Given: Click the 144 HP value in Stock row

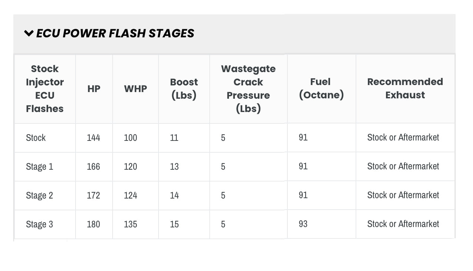Looking at the screenshot, I should tap(93, 138).
